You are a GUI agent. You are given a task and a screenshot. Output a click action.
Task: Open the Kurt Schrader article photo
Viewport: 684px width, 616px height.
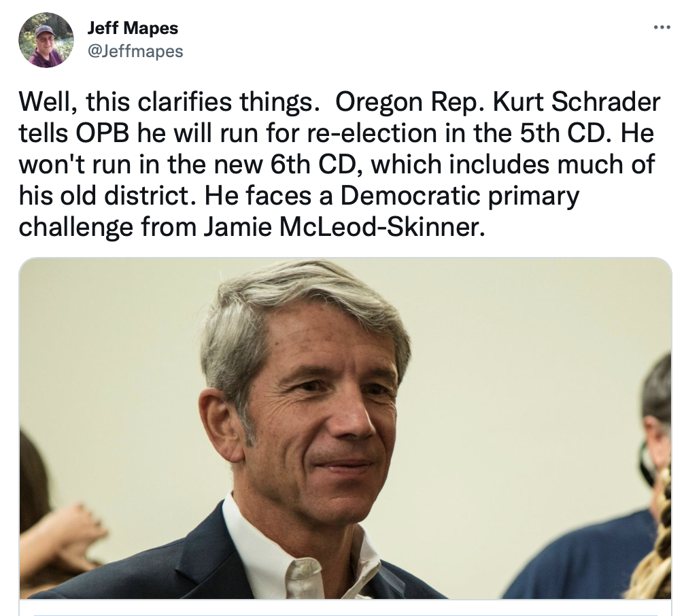click(345, 428)
